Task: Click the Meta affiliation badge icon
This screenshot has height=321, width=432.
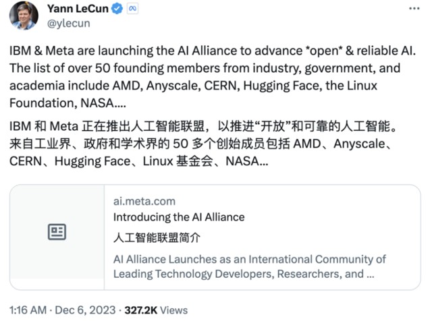Action: point(133,9)
